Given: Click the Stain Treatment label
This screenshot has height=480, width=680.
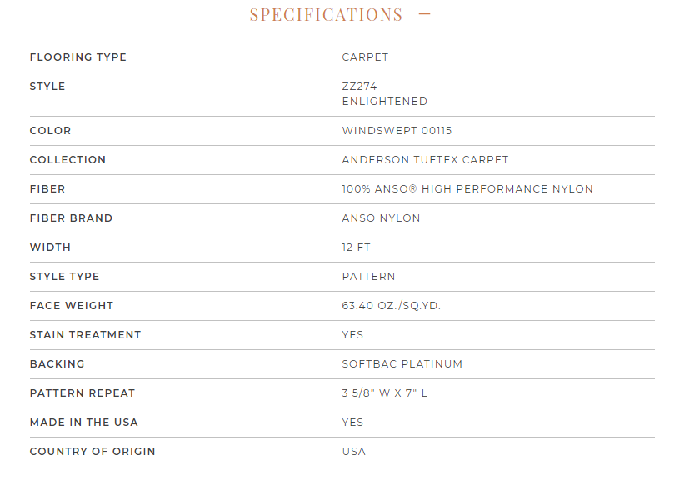Looking at the screenshot, I should tap(85, 335).
